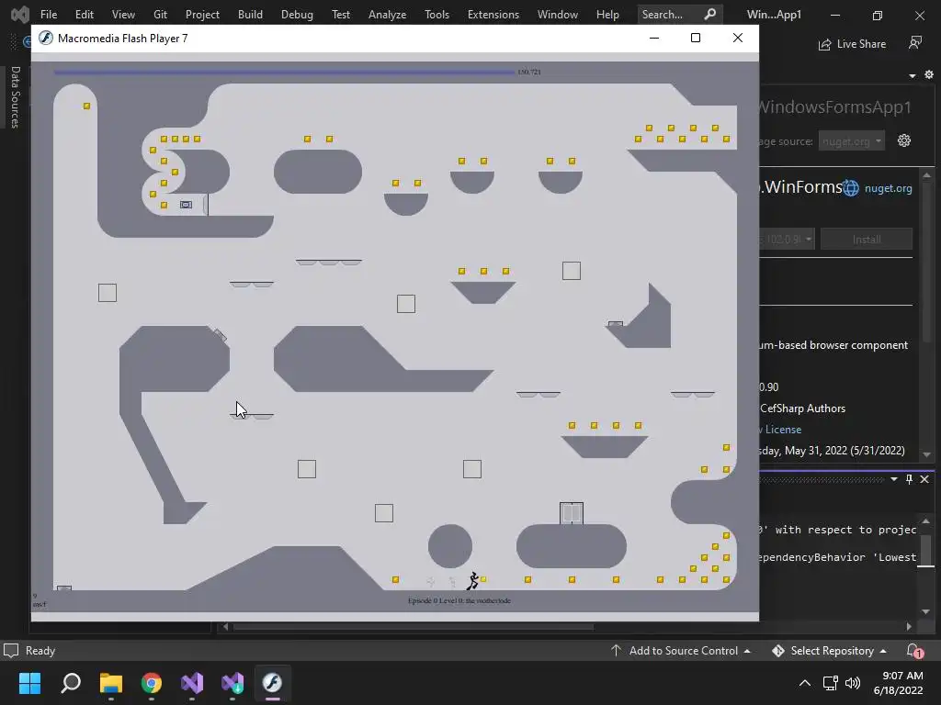
Task: Open the Data Sources side tab
Action: click(16, 97)
